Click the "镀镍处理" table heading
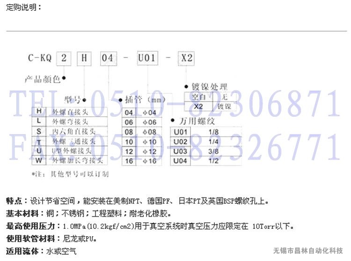This screenshot has width=351, height=261. pyautogui.click(x=210, y=87)
